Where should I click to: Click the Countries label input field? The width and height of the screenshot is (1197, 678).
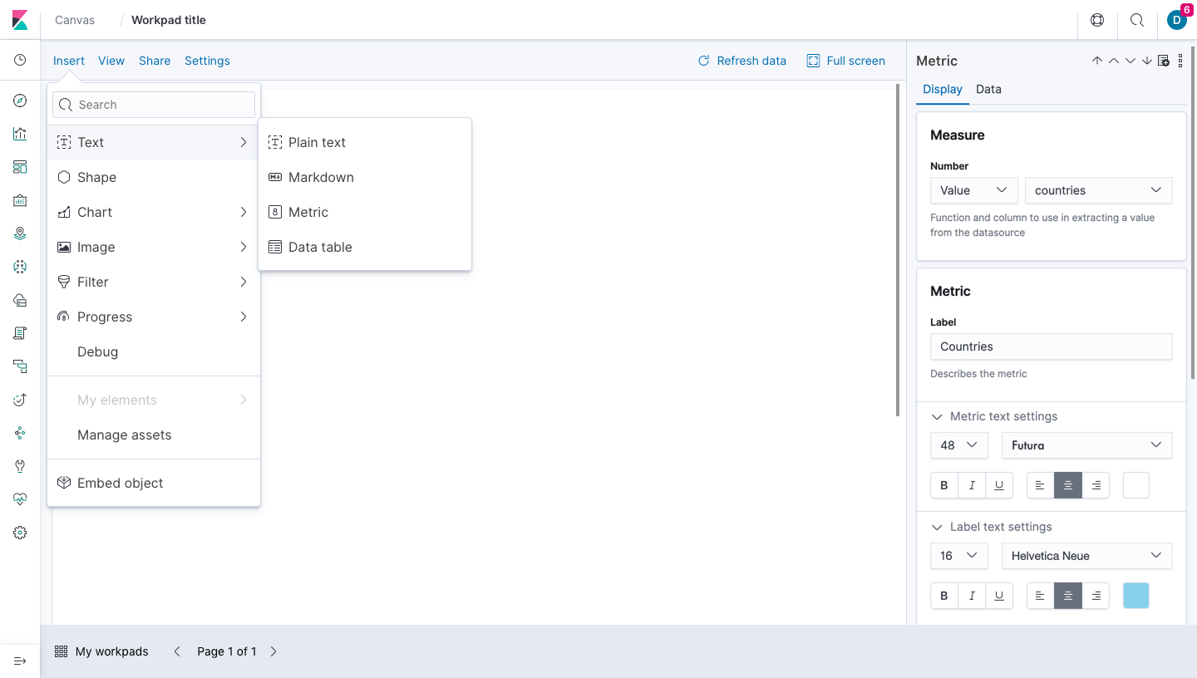coord(1052,346)
